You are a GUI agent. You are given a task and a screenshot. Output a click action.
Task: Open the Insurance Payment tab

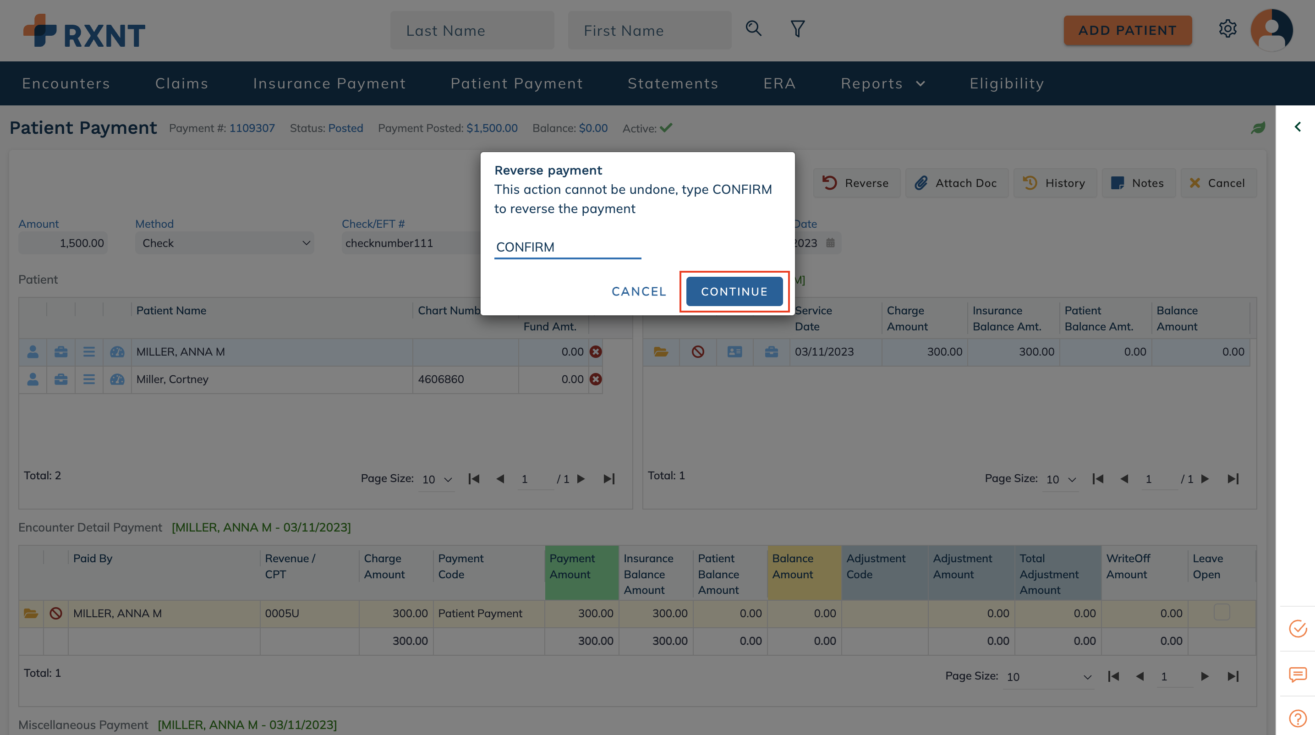(329, 83)
